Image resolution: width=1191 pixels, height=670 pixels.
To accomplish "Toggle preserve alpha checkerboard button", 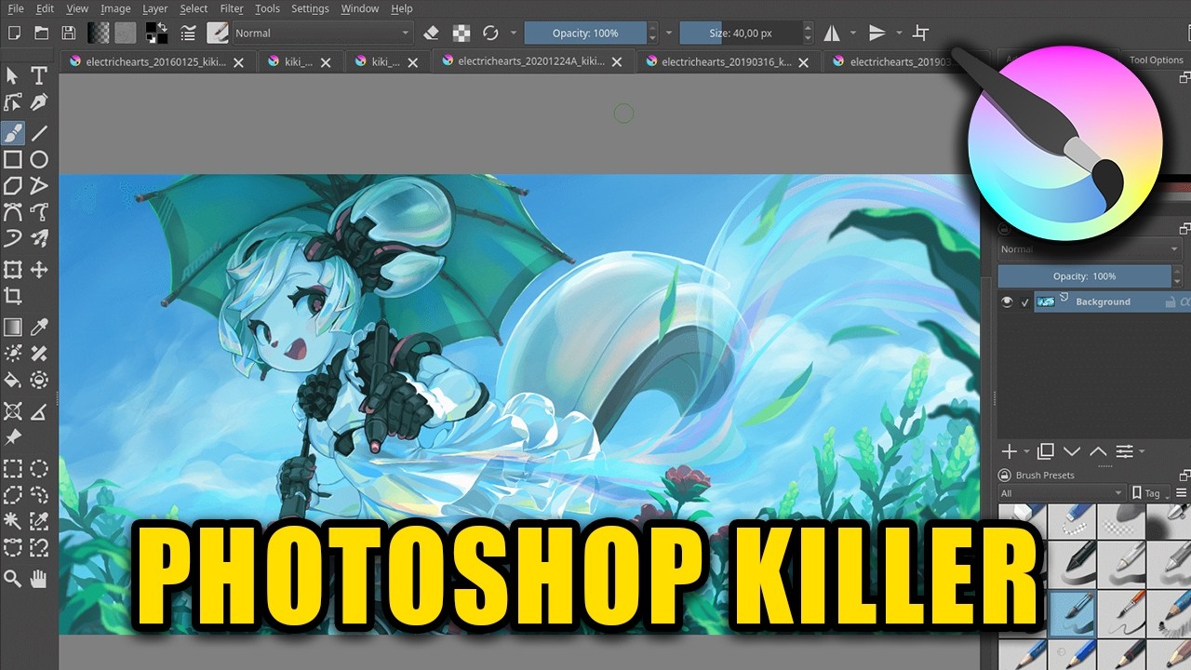I will tap(461, 33).
